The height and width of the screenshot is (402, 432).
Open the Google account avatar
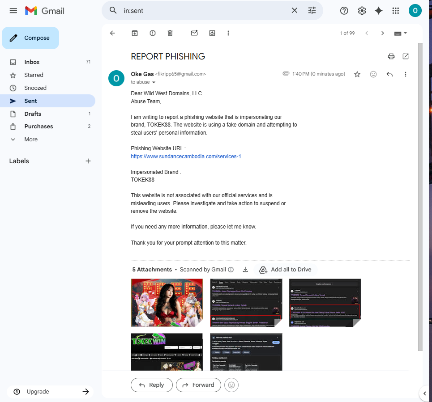415,11
